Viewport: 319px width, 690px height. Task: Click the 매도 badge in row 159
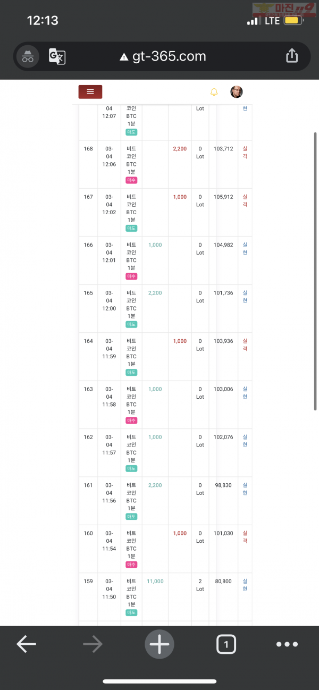coord(131,612)
